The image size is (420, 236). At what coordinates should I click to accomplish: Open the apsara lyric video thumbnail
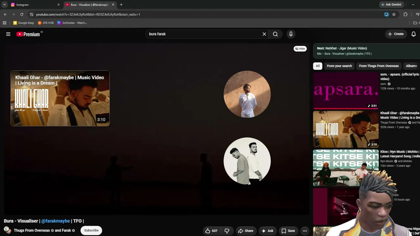(x=346, y=90)
